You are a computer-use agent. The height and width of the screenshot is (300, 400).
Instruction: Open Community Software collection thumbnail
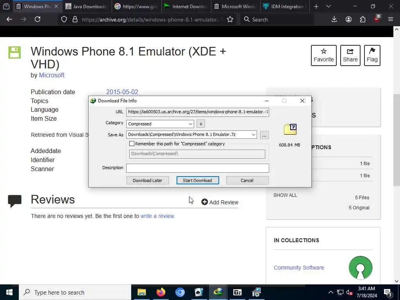(x=361, y=268)
